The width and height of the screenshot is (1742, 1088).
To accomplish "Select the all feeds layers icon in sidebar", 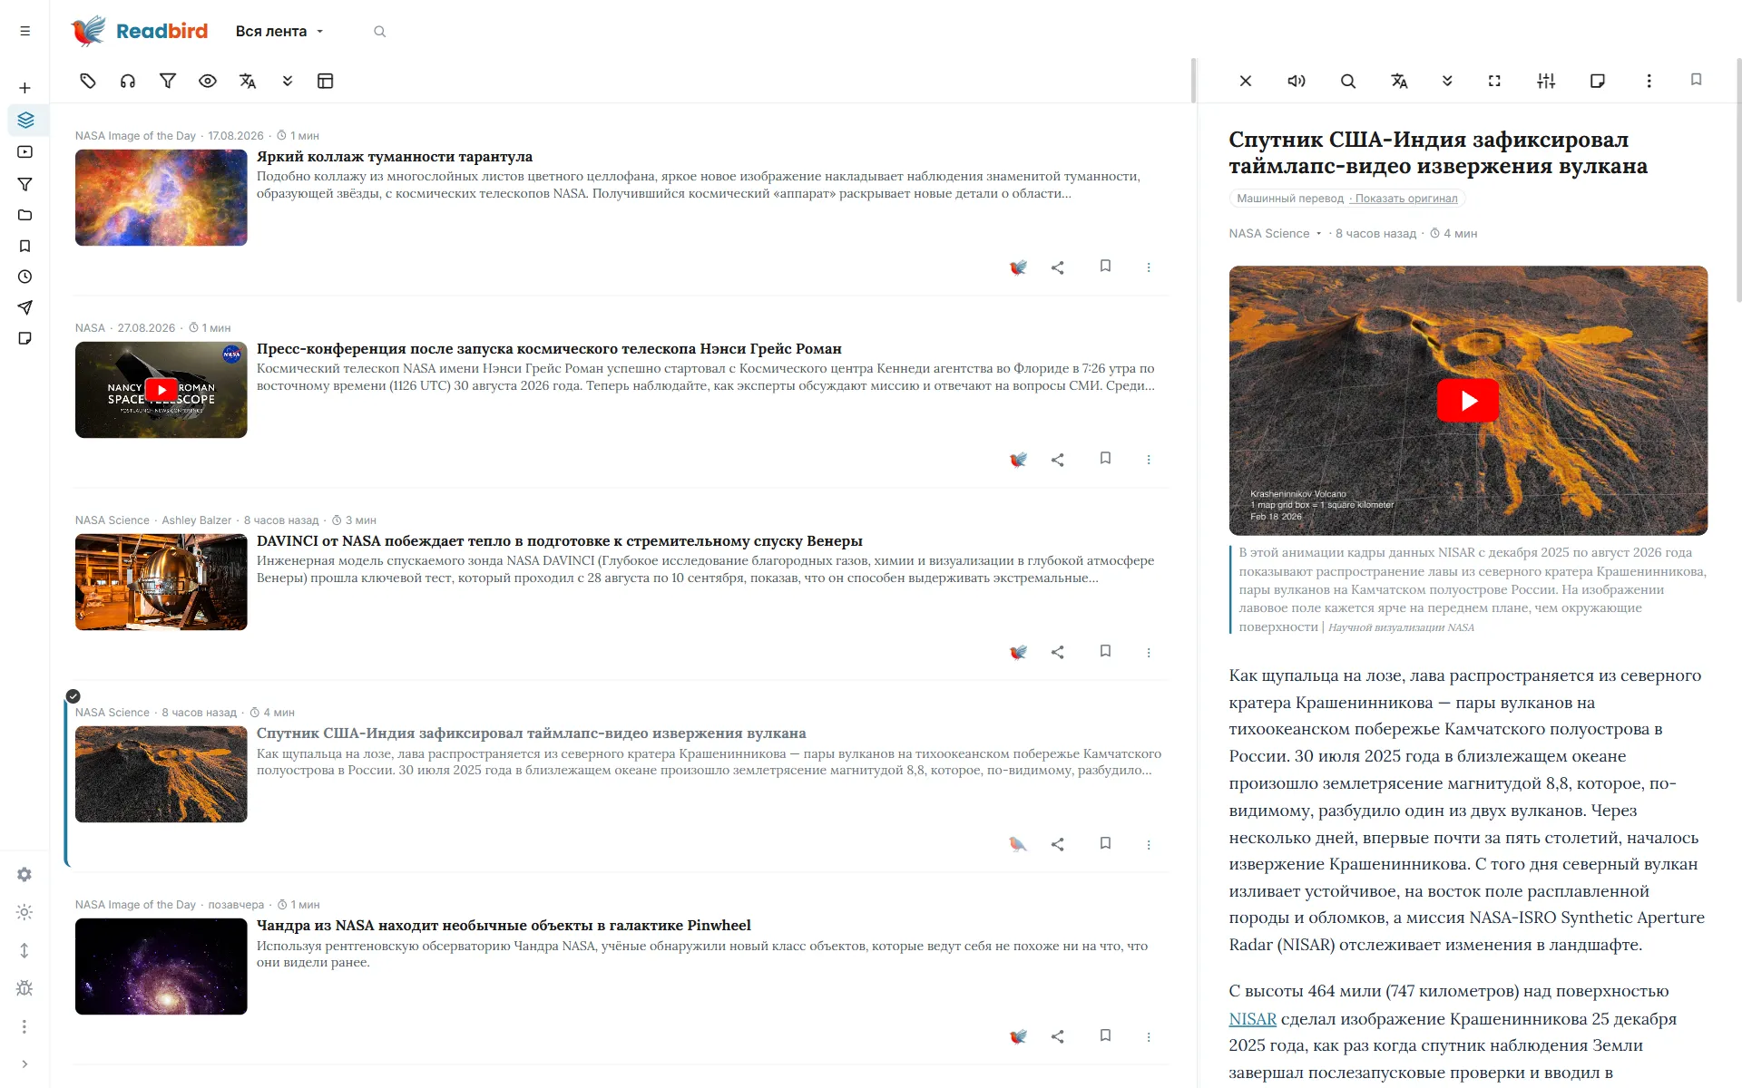I will [24, 120].
